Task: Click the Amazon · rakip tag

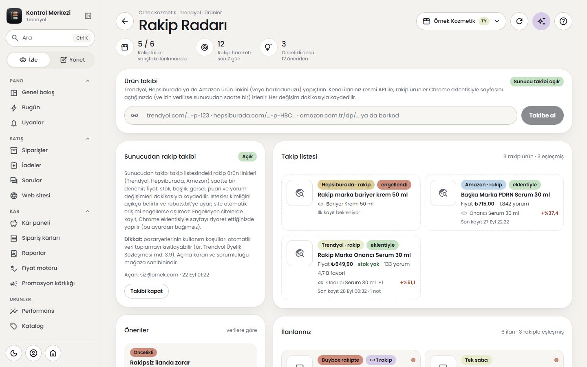Action: coord(483,185)
